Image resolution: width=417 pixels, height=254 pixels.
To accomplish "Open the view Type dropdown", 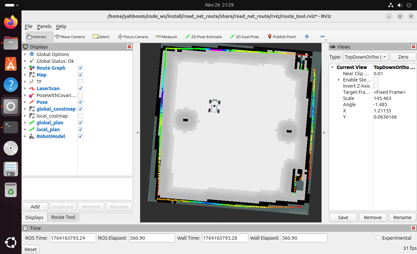I will (366, 57).
